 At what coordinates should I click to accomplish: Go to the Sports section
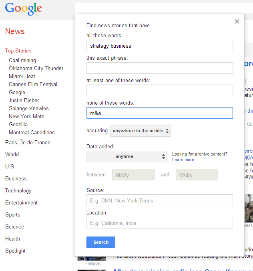point(12,214)
